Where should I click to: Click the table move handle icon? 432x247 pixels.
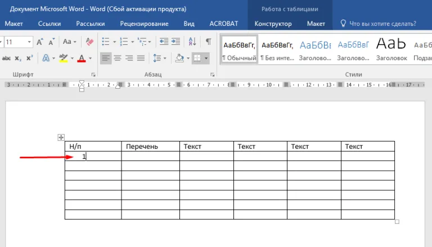tap(61, 137)
